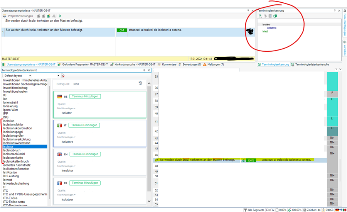Click the term text insulator in EN card
347x212 pixels.
click(67, 171)
